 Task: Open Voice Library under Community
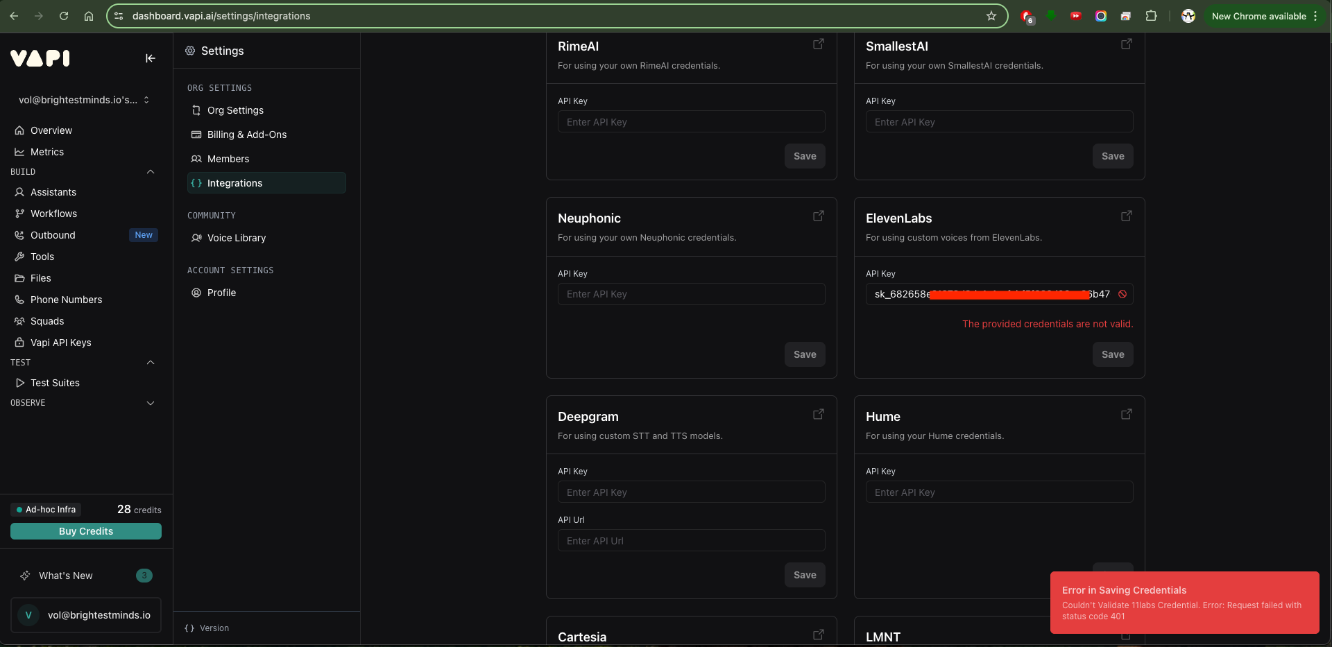point(235,238)
